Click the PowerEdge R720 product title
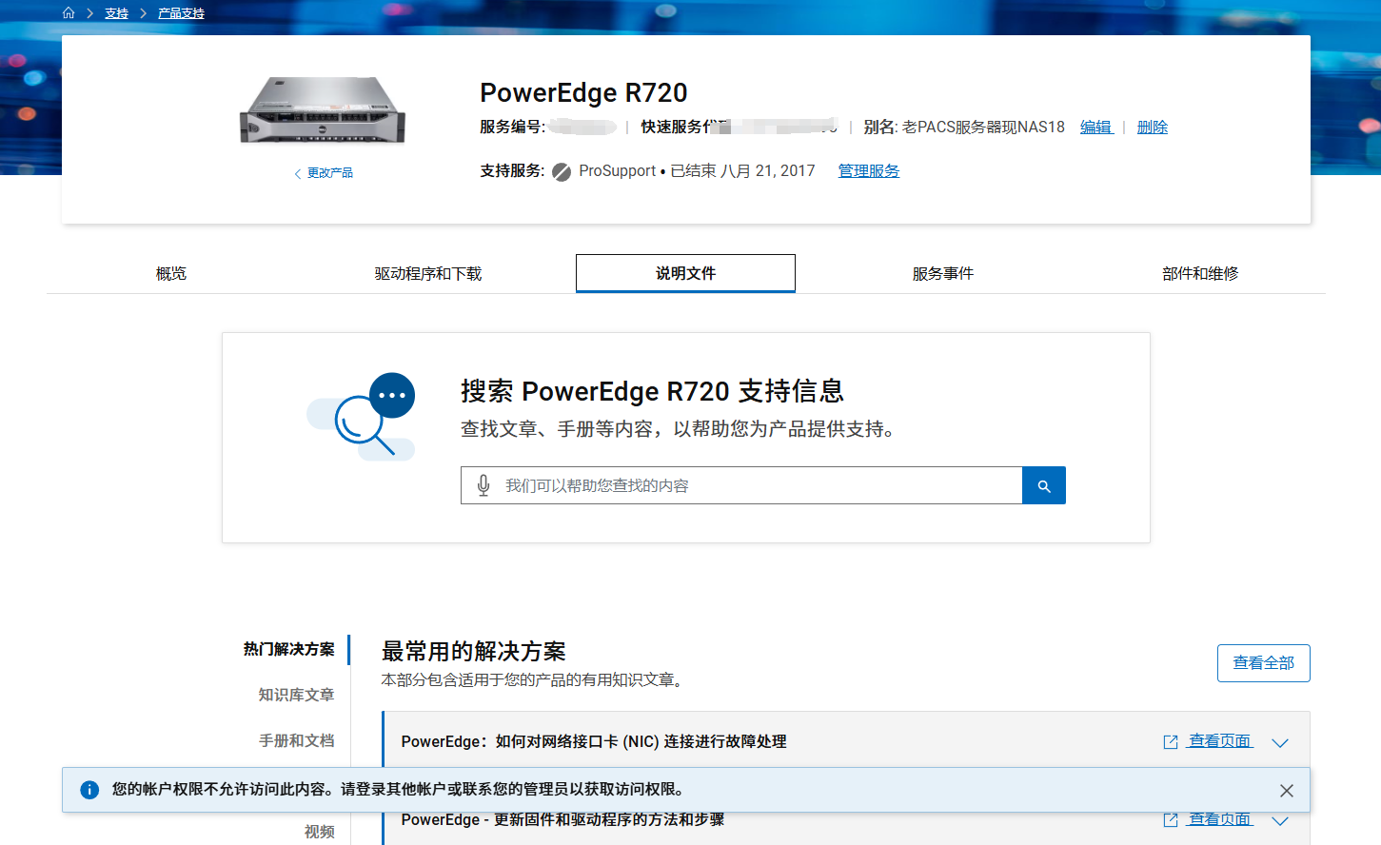Viewport: 1381px width, 845px height. click(583, 92)
